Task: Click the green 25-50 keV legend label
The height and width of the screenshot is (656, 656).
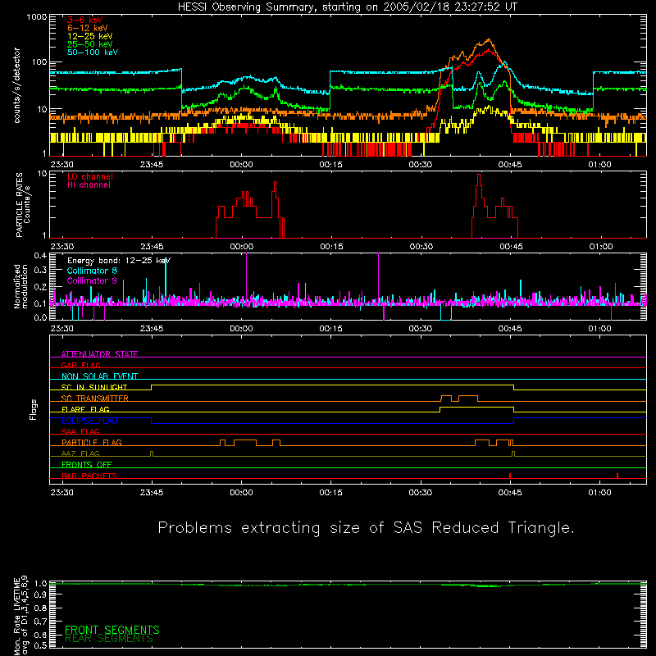Action: (x=90, y=44)
